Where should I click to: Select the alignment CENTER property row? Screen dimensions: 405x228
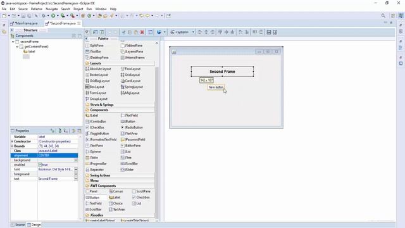44,155
